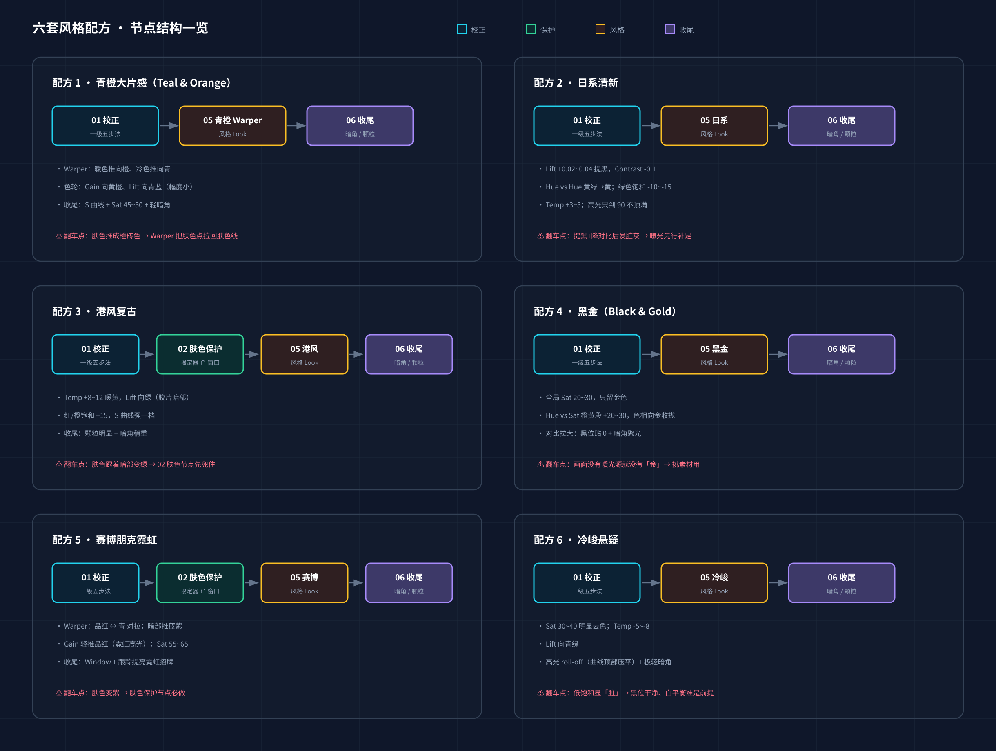Screen dimensions: 996x751
Task: Select the 05 冷峻 node
Action: [x=714, y=582]
